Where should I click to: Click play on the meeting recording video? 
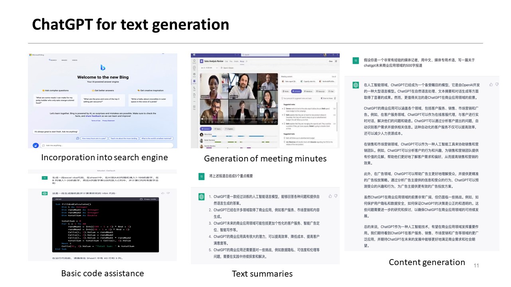coord(202,122)
